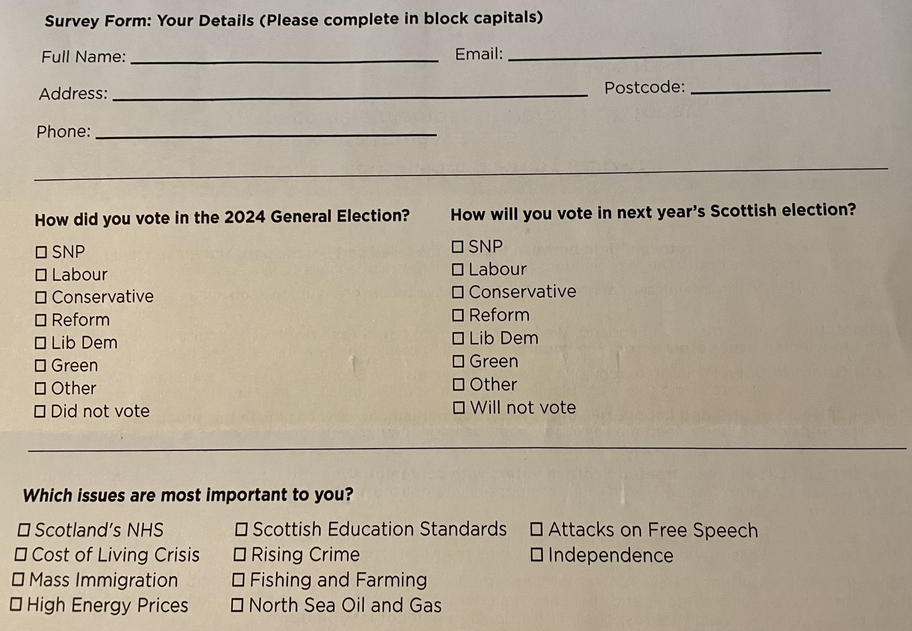
Task: Select Green for next year's Scottish election
Action: pos(458,361)
